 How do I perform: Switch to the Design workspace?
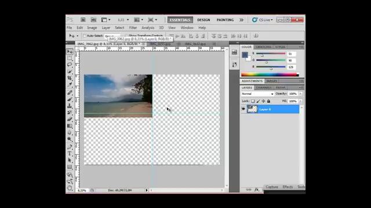(x=203, y=20)
